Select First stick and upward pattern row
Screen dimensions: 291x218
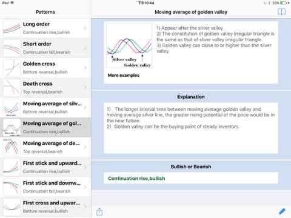coord(45,167)
